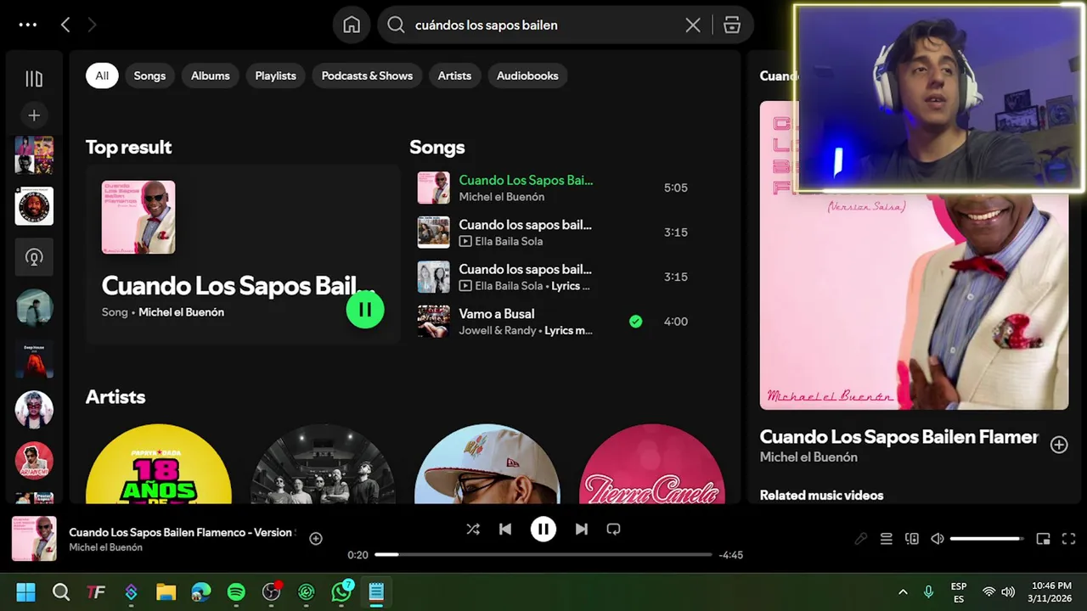Open Michel el Buenón link in top result
Screen dimensions: 1087x611
coord(181,312)
